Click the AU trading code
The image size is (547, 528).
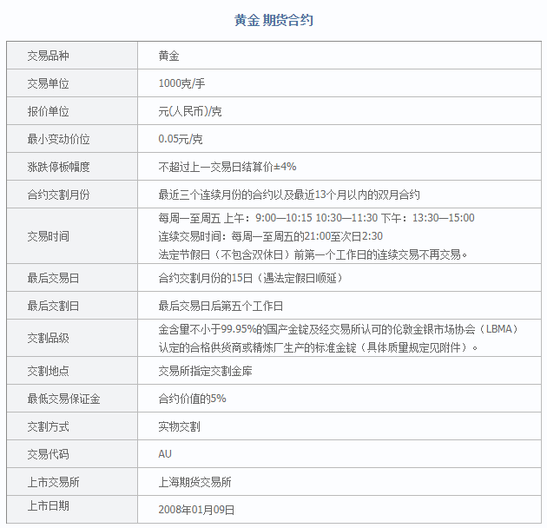[165, 454]
